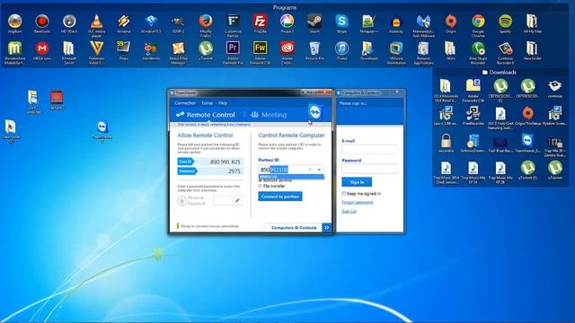The image size is (575, 323).
Task: Click the Computers & Contacts button
Action: [x=294, y=228]
